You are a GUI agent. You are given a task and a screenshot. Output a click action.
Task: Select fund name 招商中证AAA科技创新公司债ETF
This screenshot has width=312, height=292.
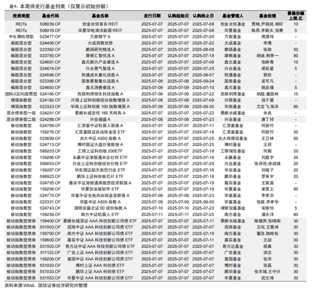(100, 227)
